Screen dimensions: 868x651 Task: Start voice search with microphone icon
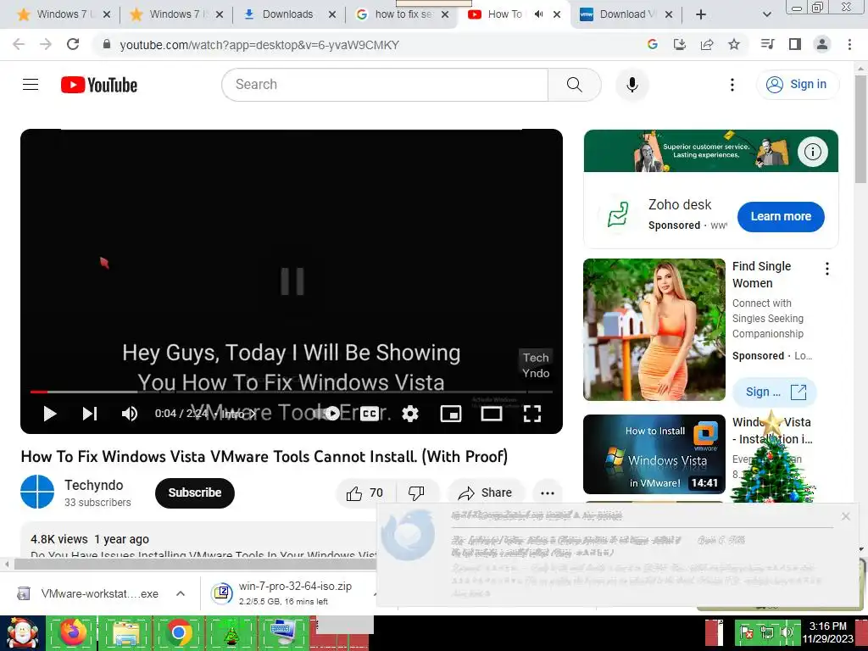coord(632,85)
